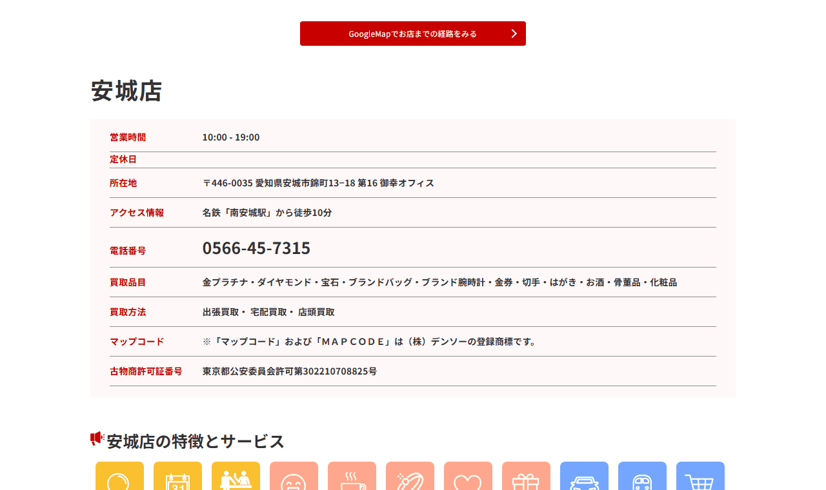
Task: Click the GoogleMap route button
Action: [413, 34]
